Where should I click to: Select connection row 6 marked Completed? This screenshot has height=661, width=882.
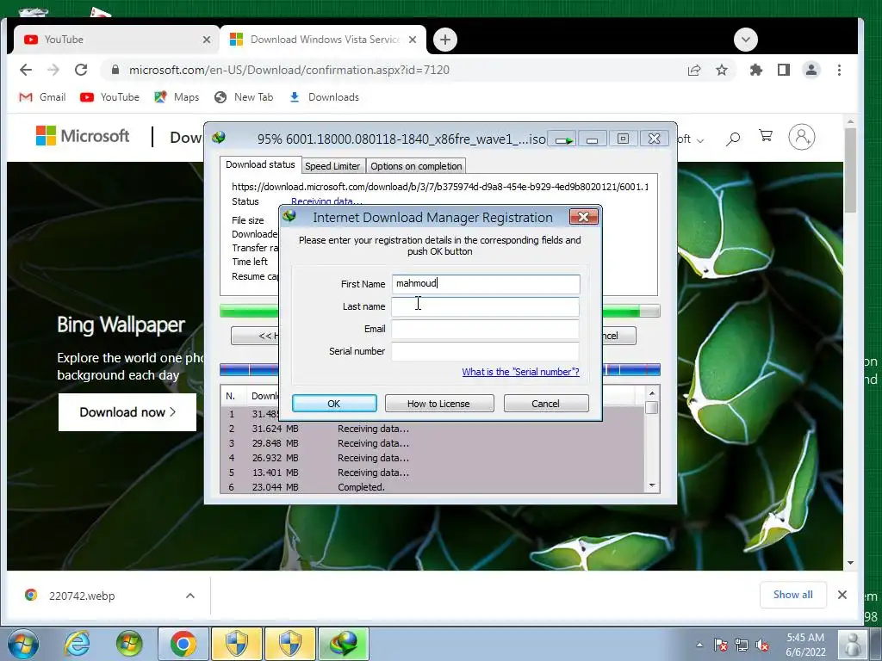[x=432, y=487]
